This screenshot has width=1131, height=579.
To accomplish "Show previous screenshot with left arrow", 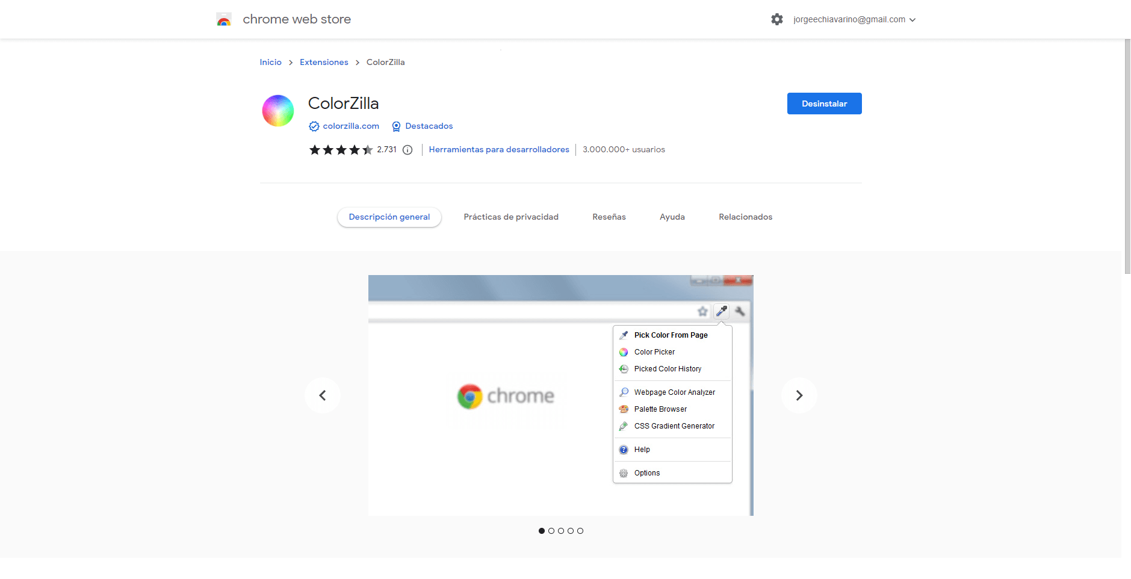I will tap(323, 395).
